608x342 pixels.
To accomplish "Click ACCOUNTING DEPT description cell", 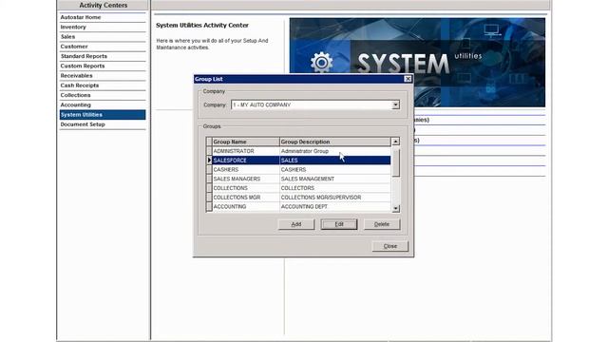I will 335,207.
